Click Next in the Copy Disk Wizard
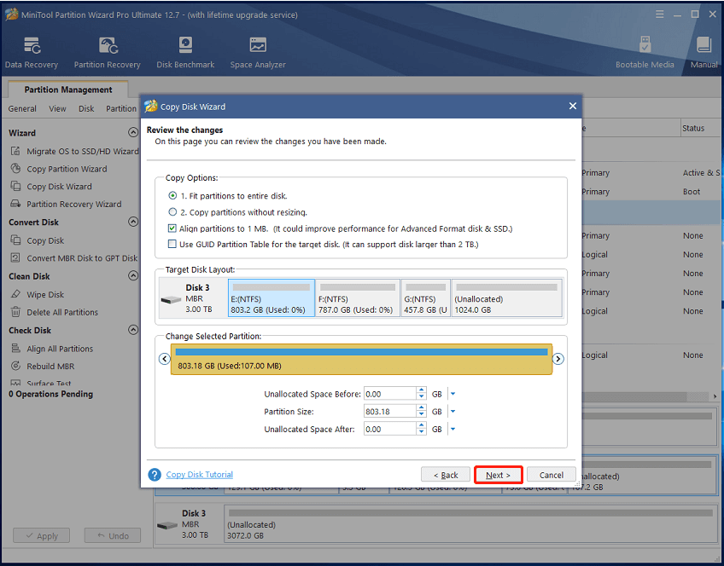Screen dimensions: 724x566 499,475
